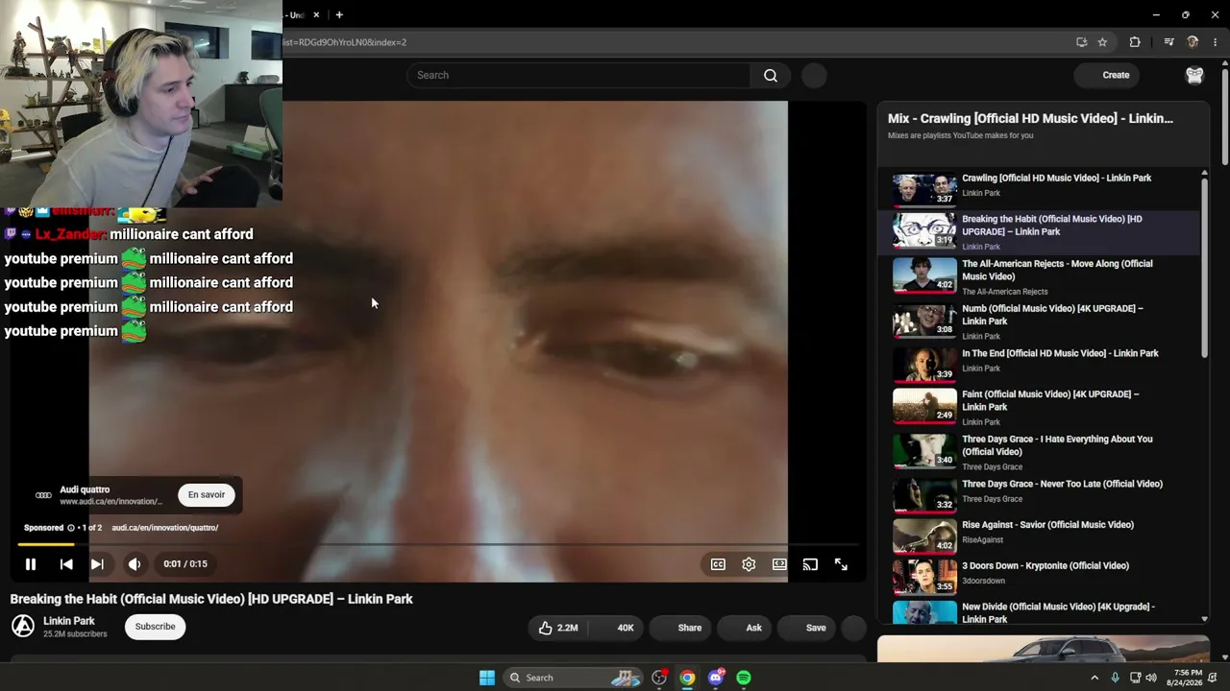Screen dimensions: 1230x691
Task: Subscribe to the Linkin Park channel
Action: coord(155,627)
